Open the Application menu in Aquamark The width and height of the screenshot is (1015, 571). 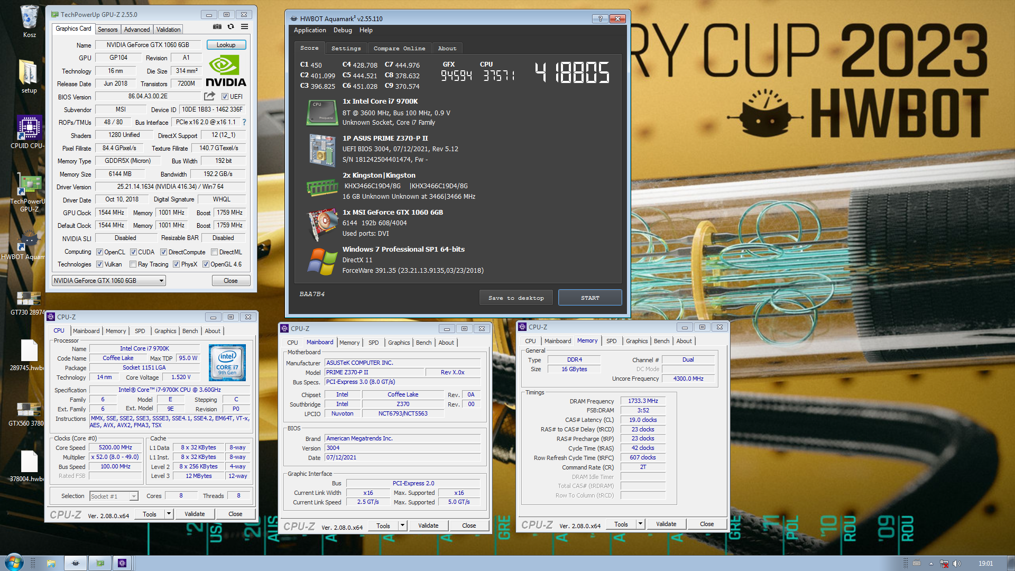coord(310,30)
